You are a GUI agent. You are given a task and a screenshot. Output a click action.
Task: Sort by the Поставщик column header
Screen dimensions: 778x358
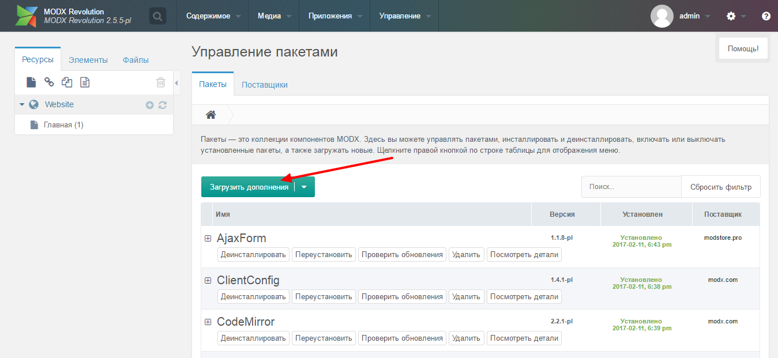click(x=726, y=214)
